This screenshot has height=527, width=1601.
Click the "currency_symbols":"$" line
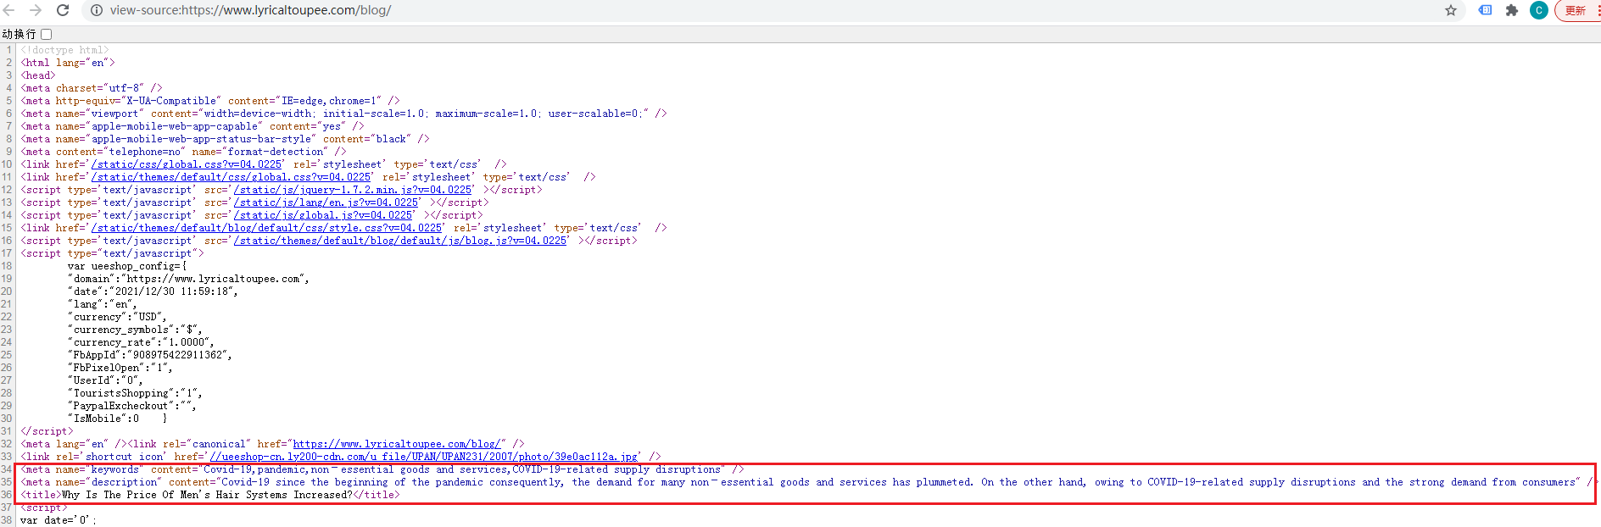tap(135, 330)
